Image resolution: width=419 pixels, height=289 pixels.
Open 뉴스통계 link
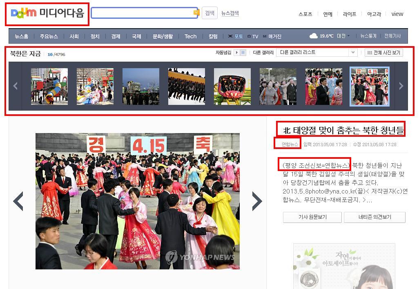click(368, 36)
